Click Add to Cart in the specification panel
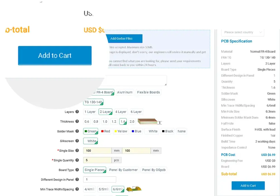The image size is (280, 196). click(x=248, y=186)
